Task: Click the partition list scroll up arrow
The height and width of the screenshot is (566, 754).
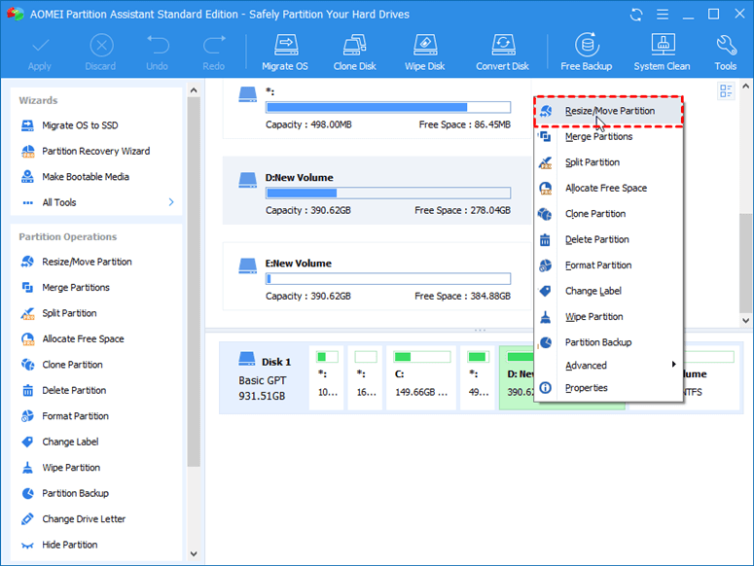Action: pyautogui.click(x=746, y=87)
